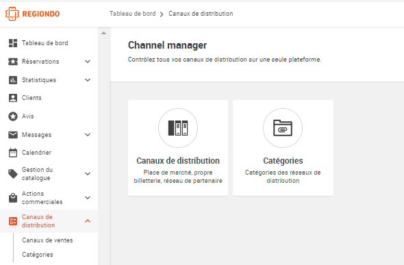The width and height of the screenshot is (404, 265).
Task: Click 'Place de marché, propre billetterie' description
Action: [x=178, y=177]
